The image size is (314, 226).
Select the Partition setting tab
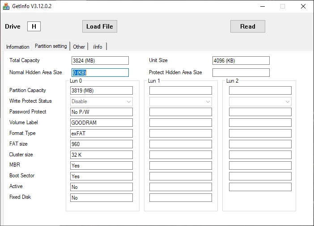tap(51, 46)
